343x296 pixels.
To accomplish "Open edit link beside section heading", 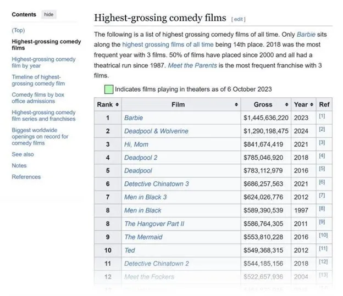I will coord(238,19).
